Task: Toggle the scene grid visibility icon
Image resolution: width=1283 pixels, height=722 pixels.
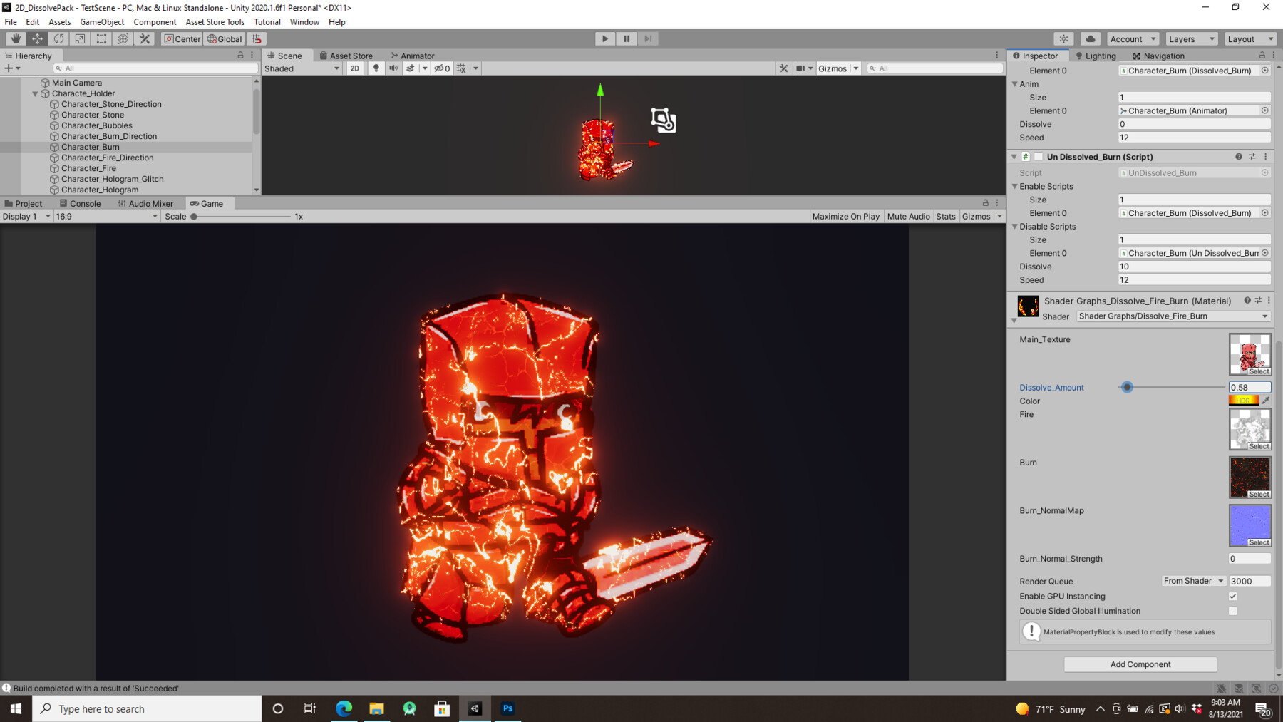Action: [461, 68]
